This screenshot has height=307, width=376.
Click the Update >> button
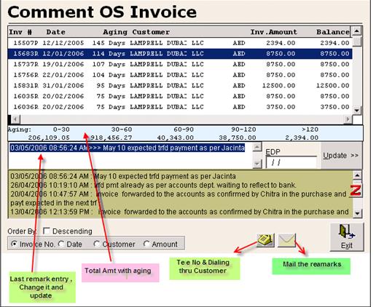click(341, 155)
